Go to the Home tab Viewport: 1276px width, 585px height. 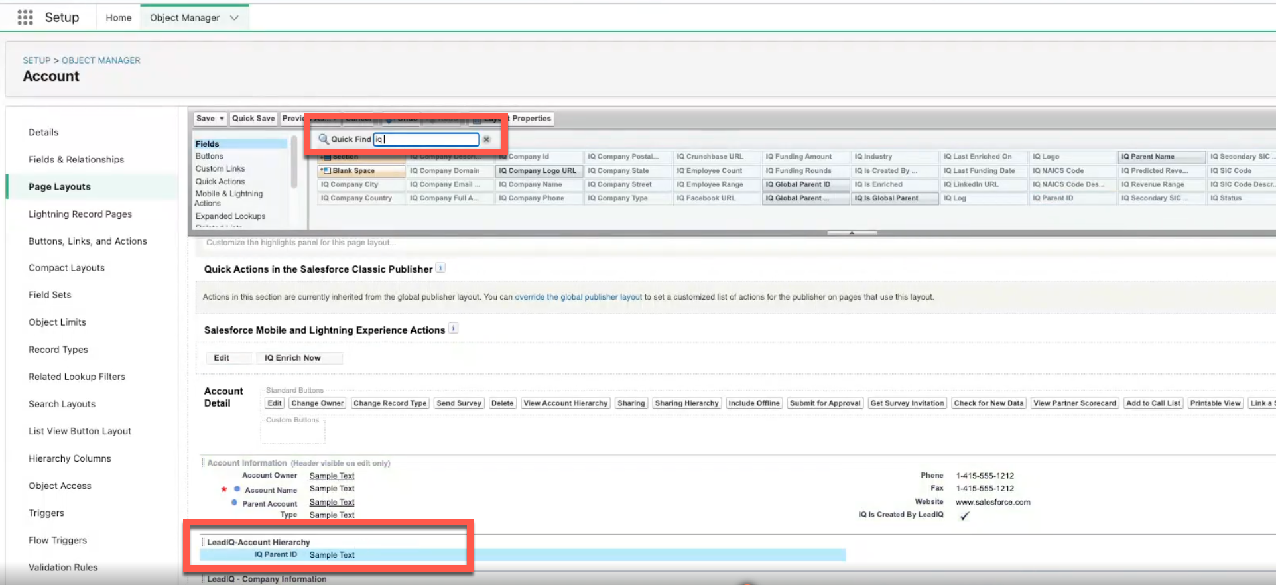tap(118, 18)
